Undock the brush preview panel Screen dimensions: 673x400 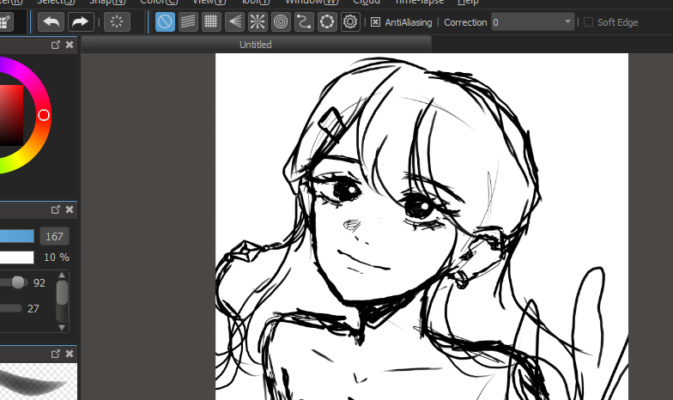(x=55, y=354)
